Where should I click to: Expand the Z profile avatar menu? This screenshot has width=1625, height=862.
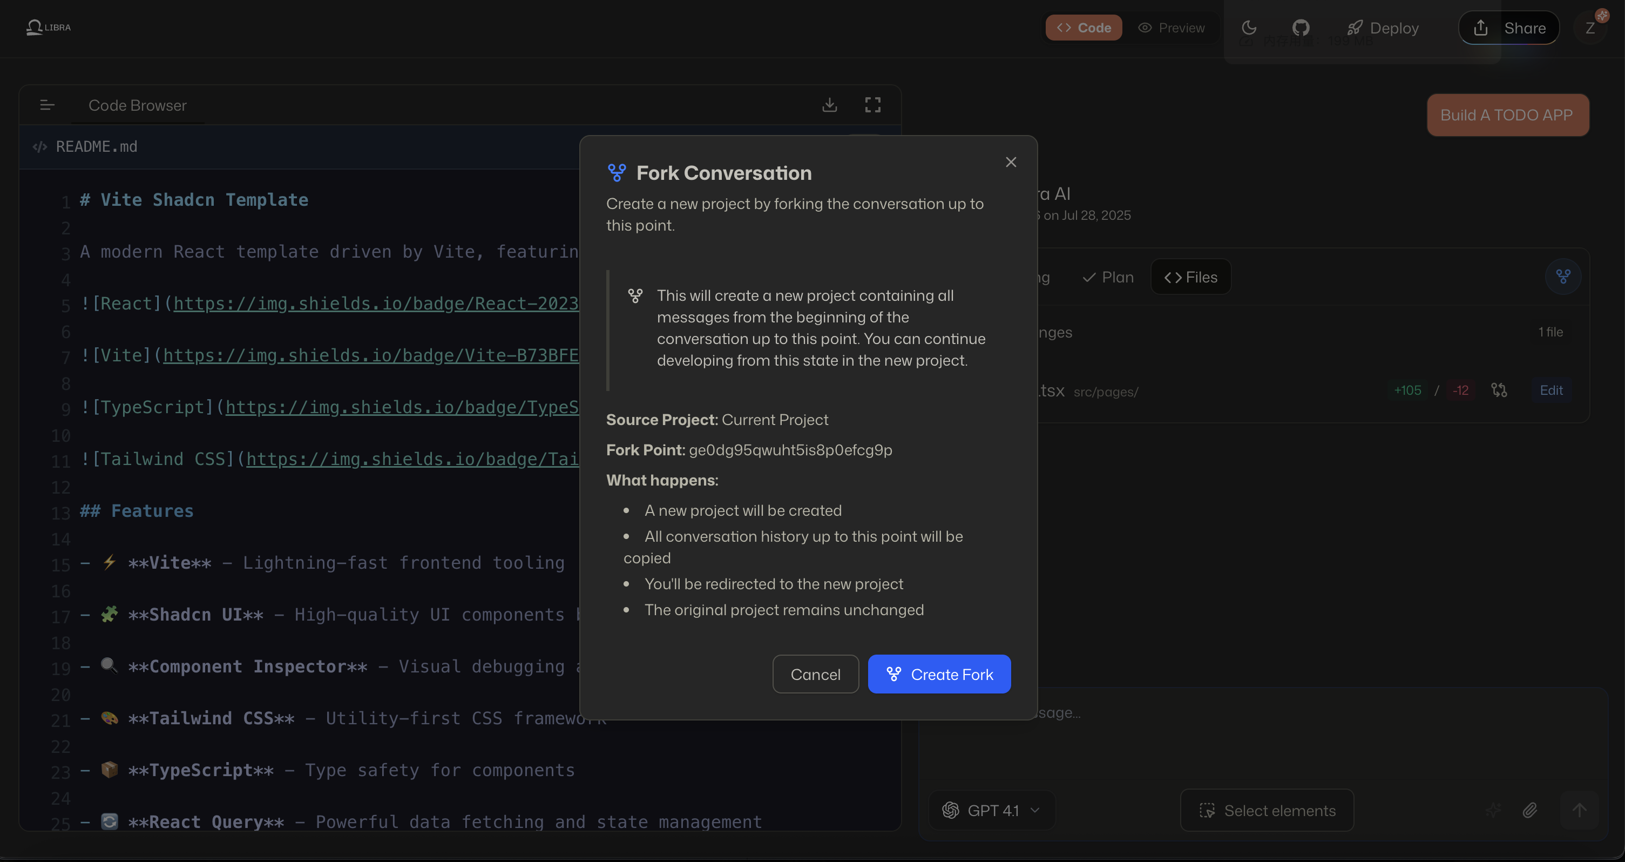1592,27
